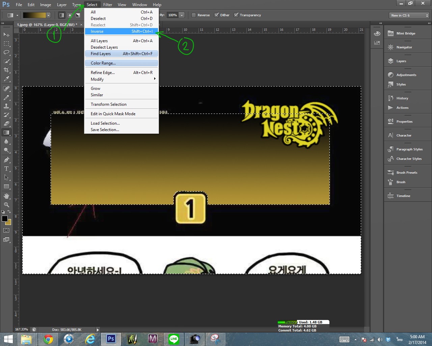The height and width of the screenshot is (346, 432).
Task: Show hidden system tray icons
Action: click(355, 340)
